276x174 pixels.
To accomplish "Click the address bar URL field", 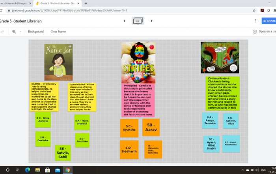I will point(69,10).
